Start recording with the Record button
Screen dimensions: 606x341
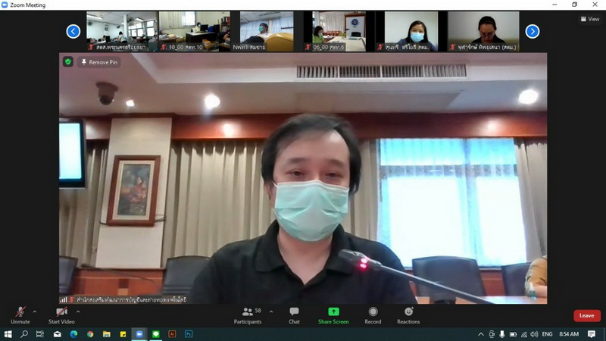[x=373, y=315]
